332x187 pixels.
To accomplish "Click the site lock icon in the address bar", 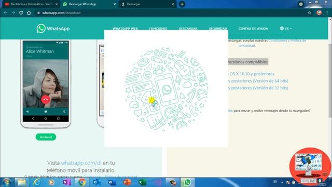I will [x=38, y=12].
